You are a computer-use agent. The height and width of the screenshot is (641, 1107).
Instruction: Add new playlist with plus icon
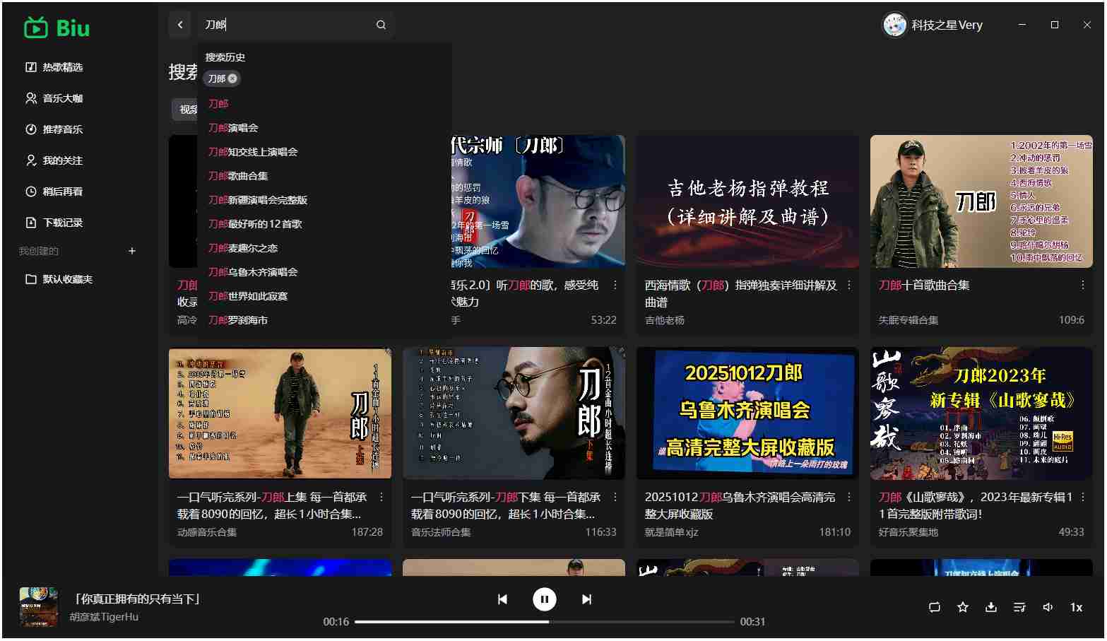[x=132, y=251]
